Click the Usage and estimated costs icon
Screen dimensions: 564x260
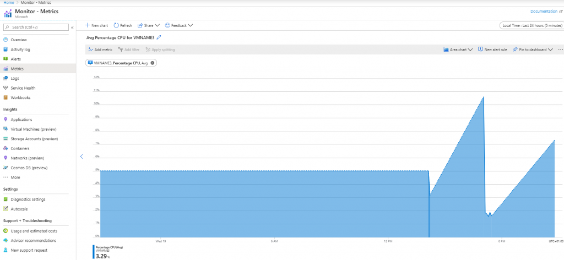6,231
